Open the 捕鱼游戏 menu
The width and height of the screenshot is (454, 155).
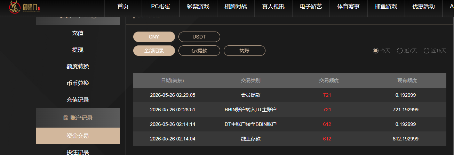coord(386,7)
